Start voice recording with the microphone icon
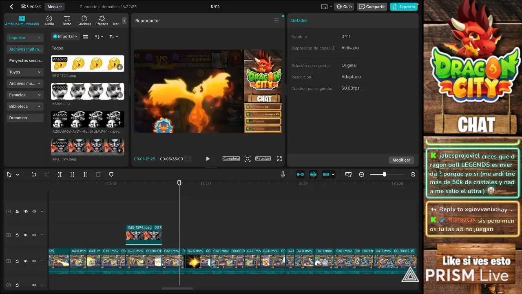 point(283,174)
